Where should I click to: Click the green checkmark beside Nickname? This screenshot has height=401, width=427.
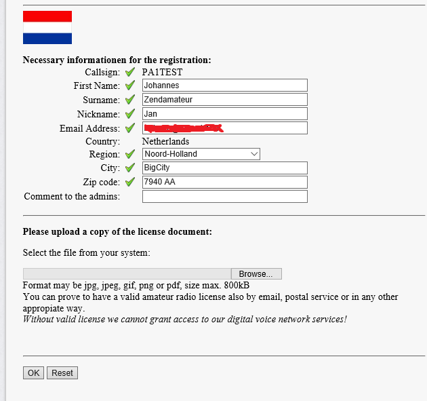click(x=130, y=114)
